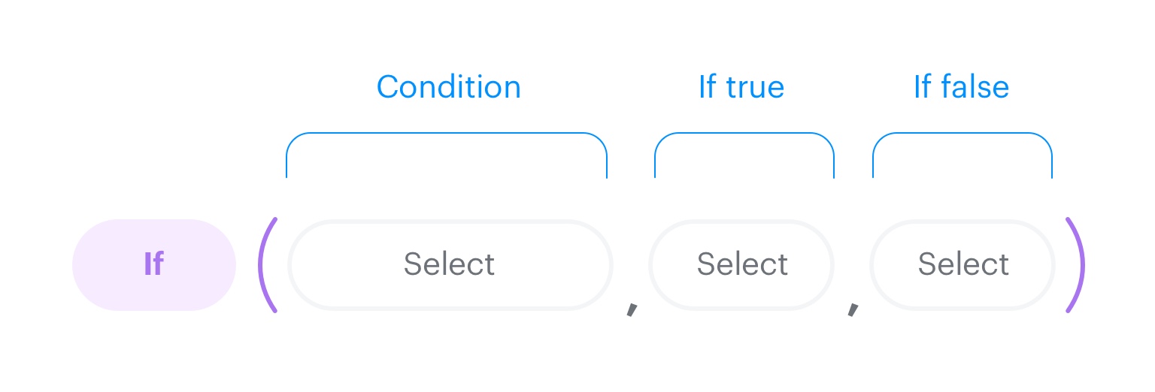Click the bold "If" text
This screenshot has width=1155, height=392.
(x=153, y=264)
